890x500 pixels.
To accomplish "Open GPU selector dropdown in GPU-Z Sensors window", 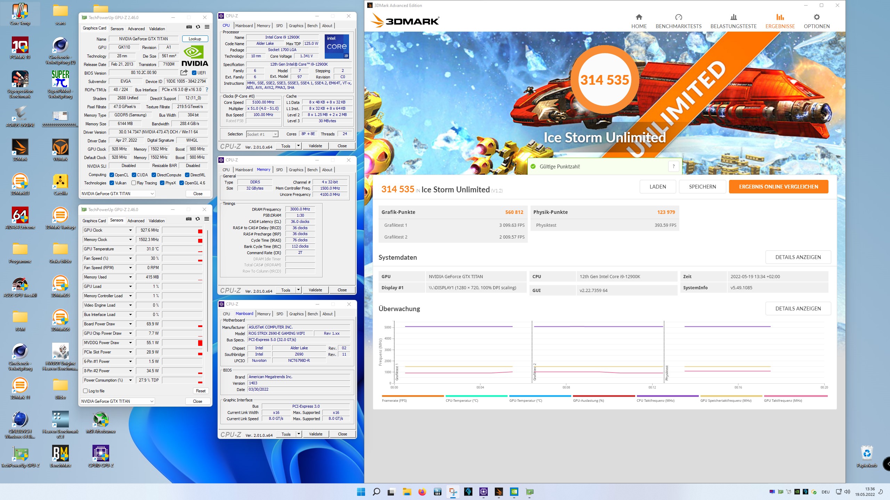I will click(118, 401).
